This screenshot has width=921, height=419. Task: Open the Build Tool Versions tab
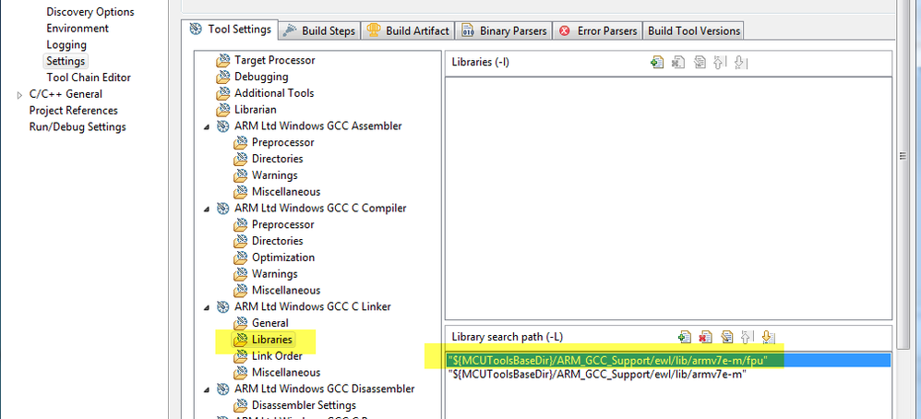pyautogui.click(x=694, y=31)
